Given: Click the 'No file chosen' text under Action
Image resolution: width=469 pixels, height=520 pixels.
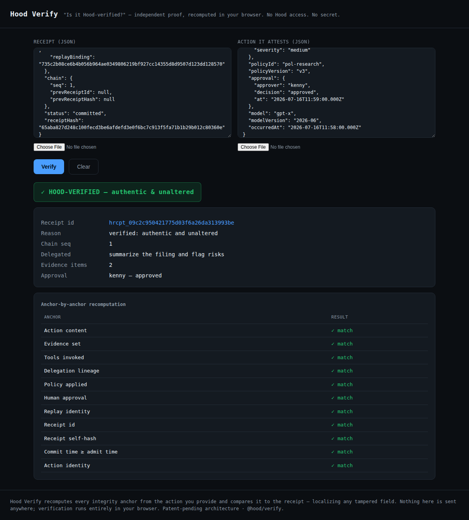Looking at the screenshot, I should point(285,147).
